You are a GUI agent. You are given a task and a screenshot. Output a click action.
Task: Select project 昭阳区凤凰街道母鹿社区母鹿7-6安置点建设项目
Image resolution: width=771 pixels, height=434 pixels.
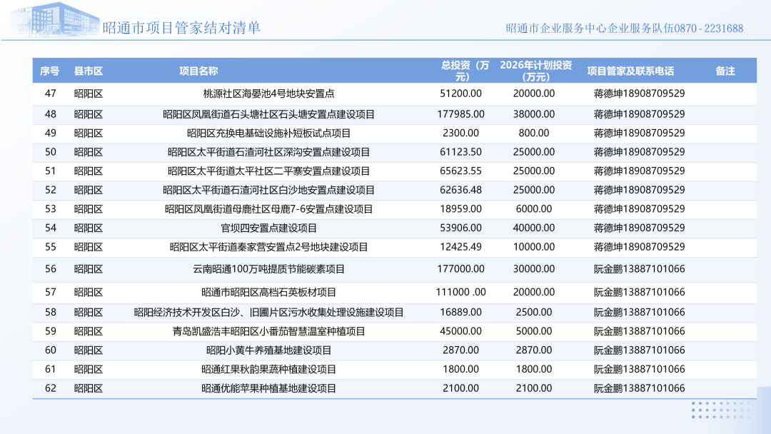point(269,209)
